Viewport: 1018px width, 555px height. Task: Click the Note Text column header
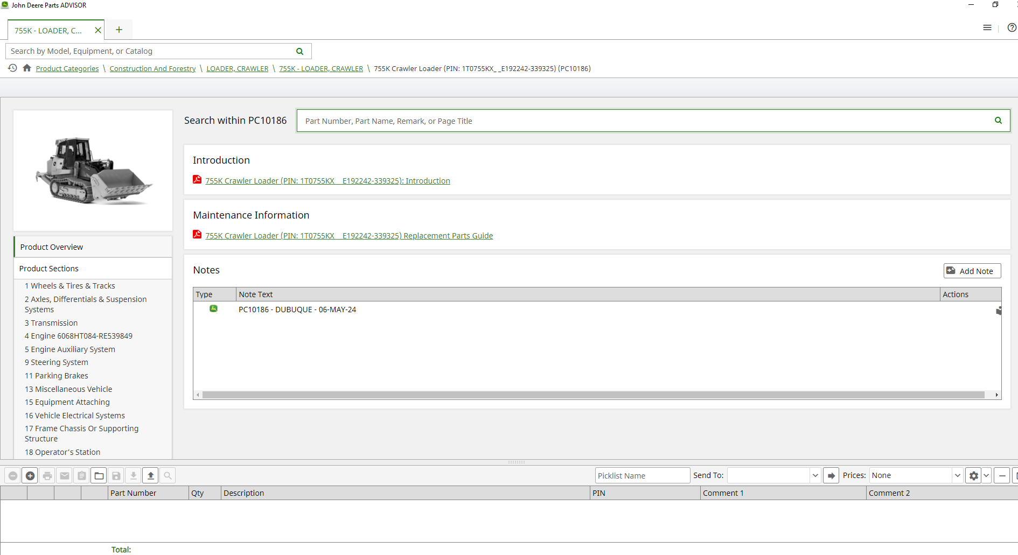[588, 294]
